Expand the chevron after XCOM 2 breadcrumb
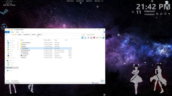The image size is (172, 96). (x=42, y=35)
